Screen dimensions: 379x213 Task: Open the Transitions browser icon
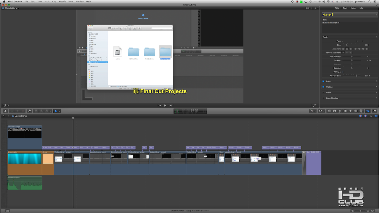click(345, 111)
